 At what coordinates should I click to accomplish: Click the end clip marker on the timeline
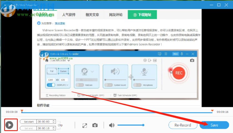[x=212, y=111]
